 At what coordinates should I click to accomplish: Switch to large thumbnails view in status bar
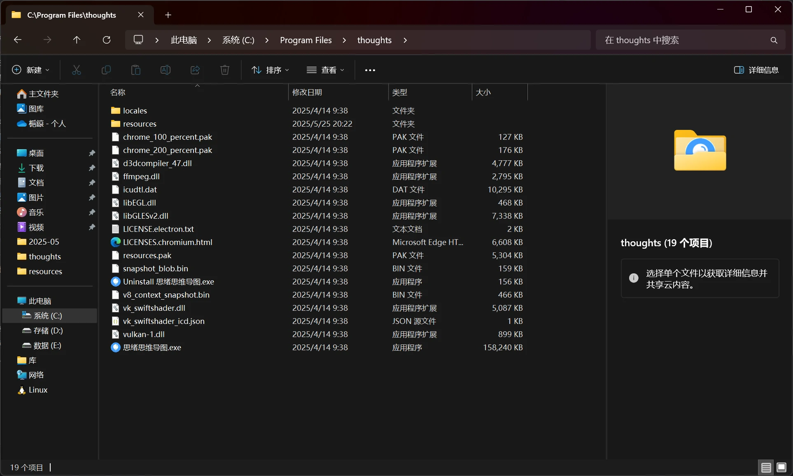tap(781, 467)
